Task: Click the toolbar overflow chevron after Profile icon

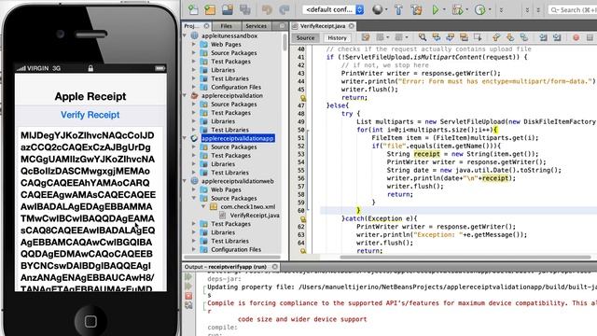Action: (501, 10)
